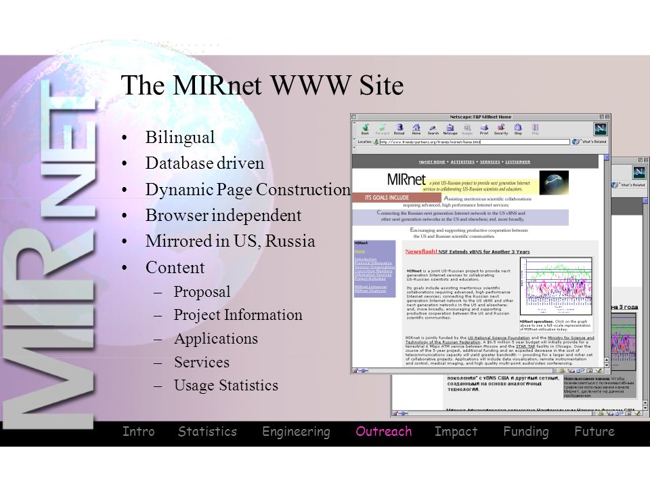This screenshot has height=488, width=650.
Task: Click the front window scroll up arrow
Action: point(607,360)
